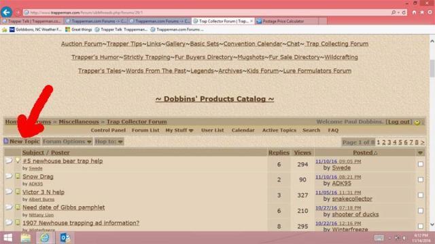Click the Windows Start button

click(7, 238)
